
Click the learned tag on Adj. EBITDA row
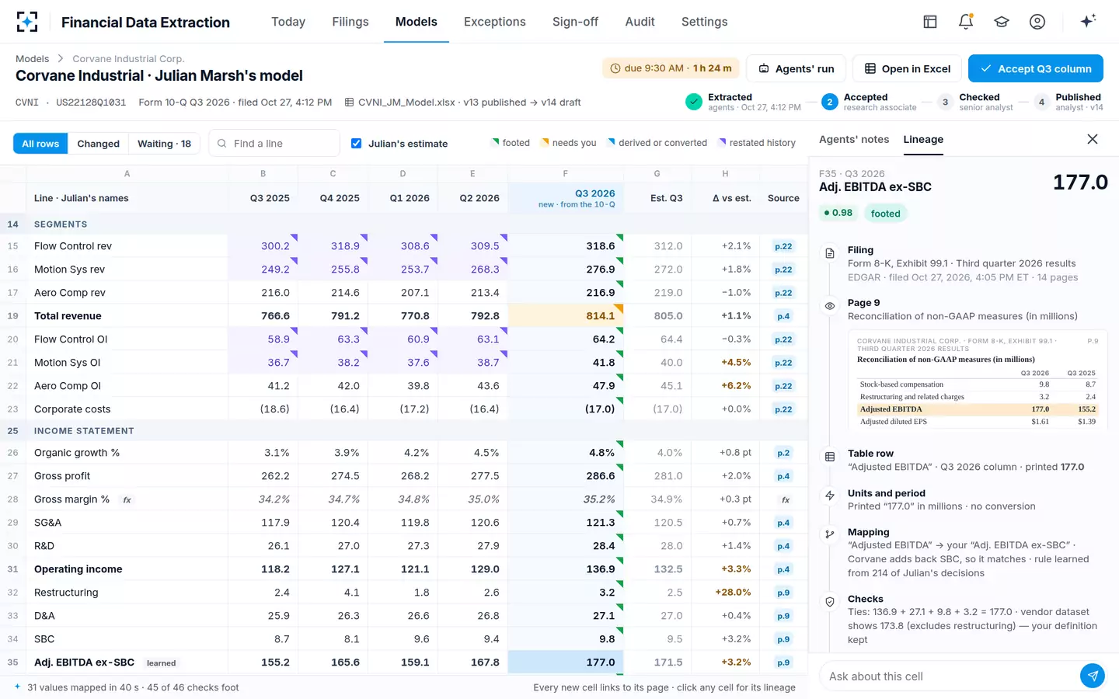[161, 663]
